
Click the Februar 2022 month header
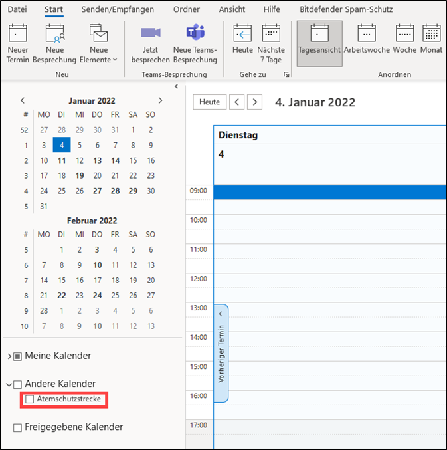(x=92, y=221)
